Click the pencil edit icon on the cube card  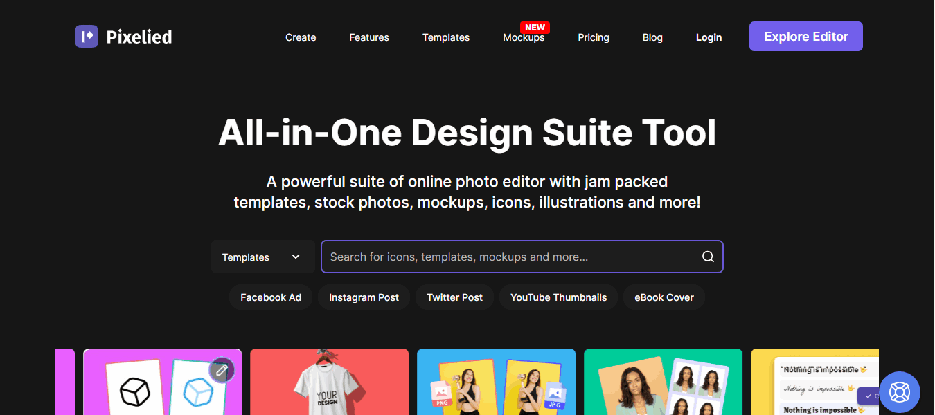click(222, 371)
